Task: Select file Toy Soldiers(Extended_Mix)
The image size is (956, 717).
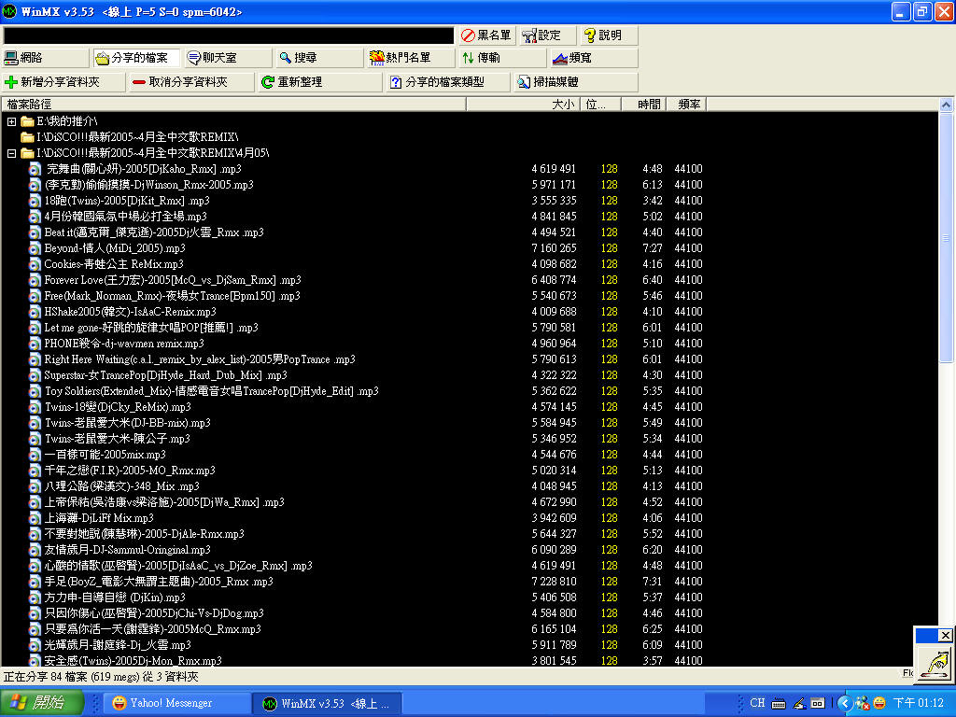Action: tap(211, 391)
